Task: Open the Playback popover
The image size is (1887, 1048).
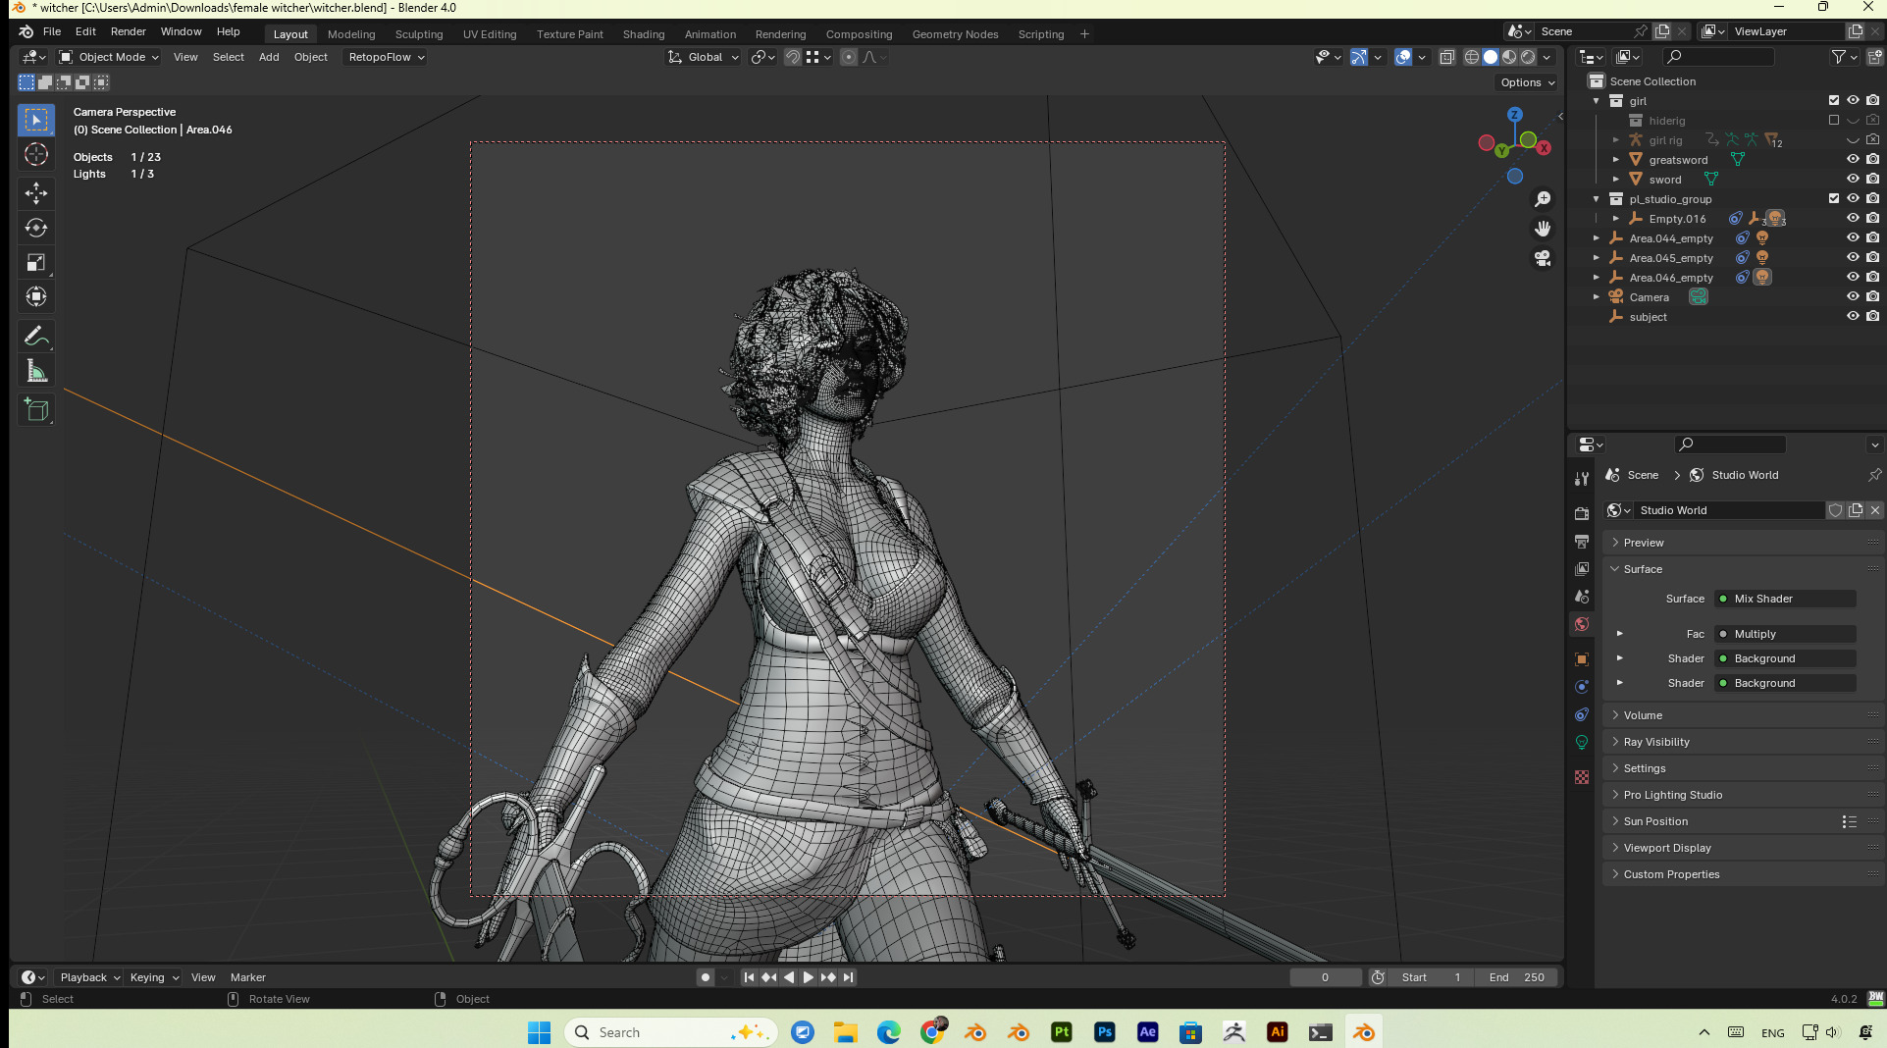Action: 89,977
